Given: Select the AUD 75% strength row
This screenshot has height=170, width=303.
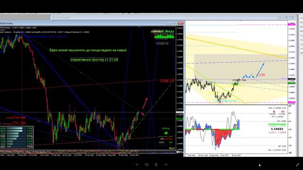Looking at the screenshot, I should (x=16, y=128).
